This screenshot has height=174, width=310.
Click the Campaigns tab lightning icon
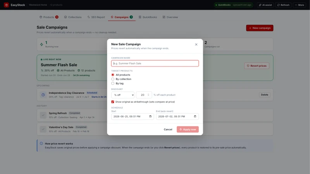click(112, 17)
